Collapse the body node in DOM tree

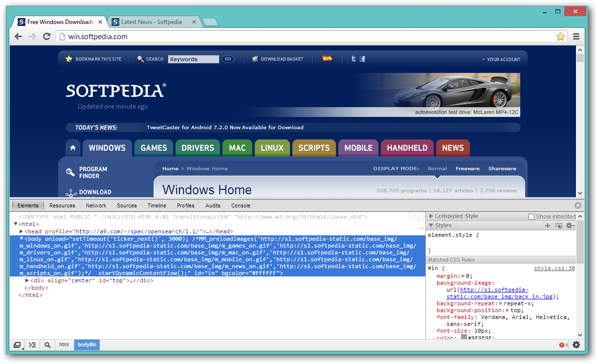pyautogui.click(x=22, y=238)
